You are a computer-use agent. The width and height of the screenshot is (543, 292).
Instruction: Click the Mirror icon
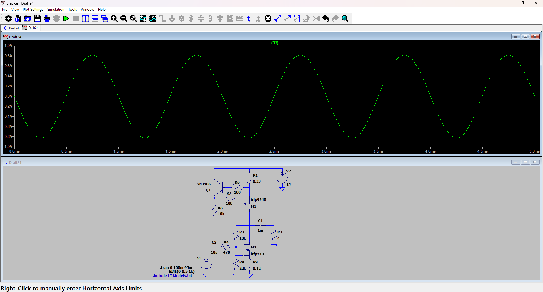(x=316, y=18)
